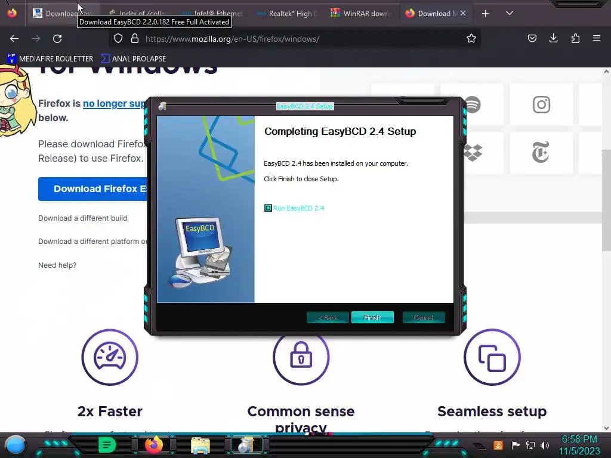Click the New York Times icon tile

coord(541,153)
